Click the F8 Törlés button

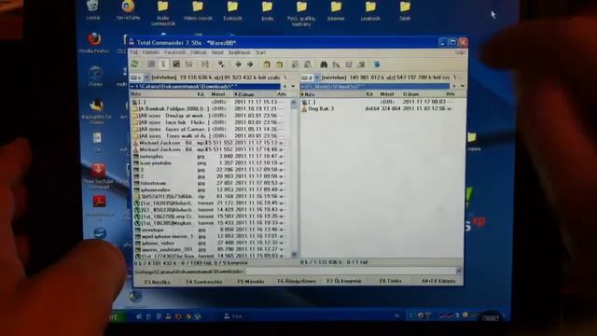tap(390, 281)
